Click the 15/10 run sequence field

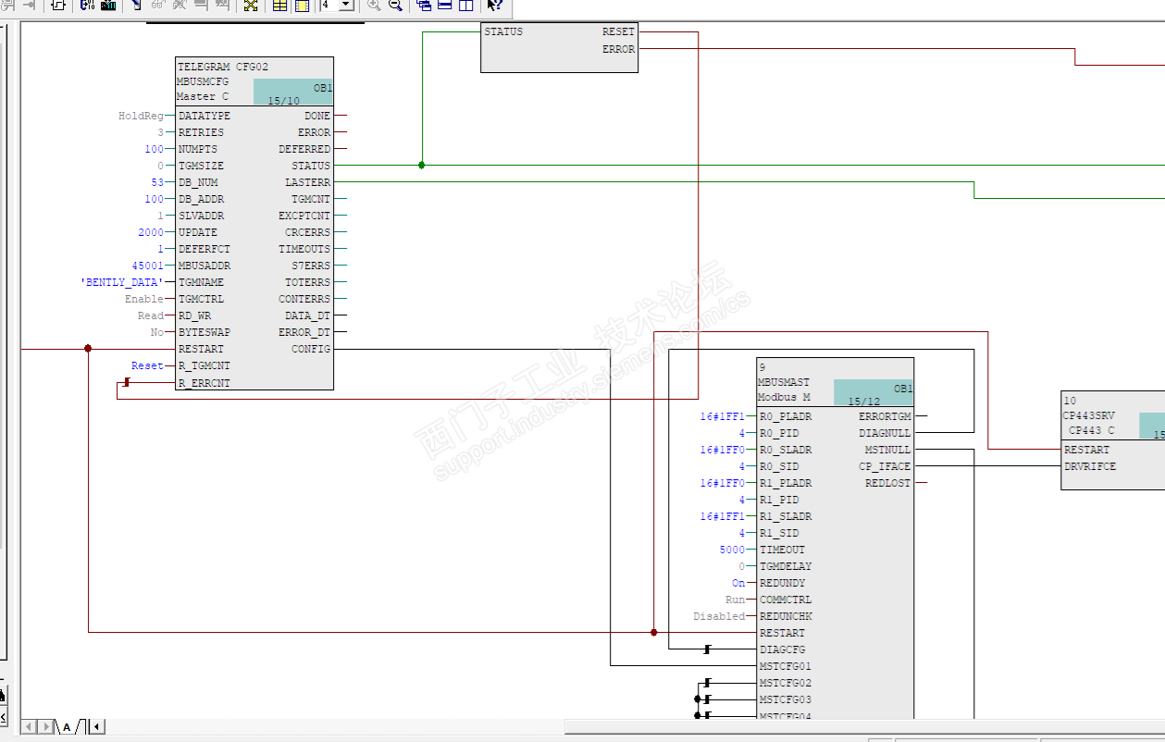tap(292, 93)
